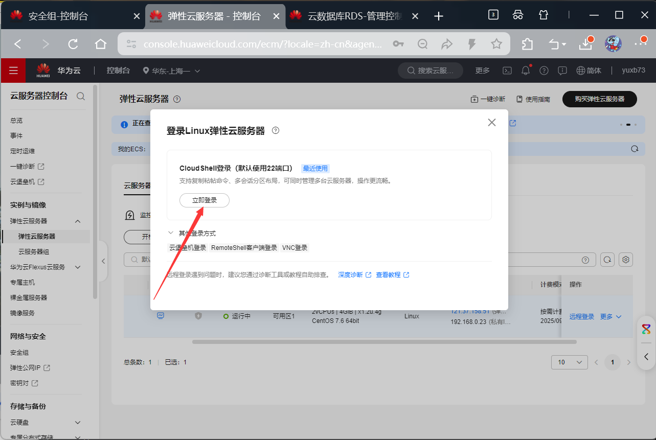Open 使用指南 guide
Image resolution: width=656 pixels, height=440 pixels.
point(533,99)
